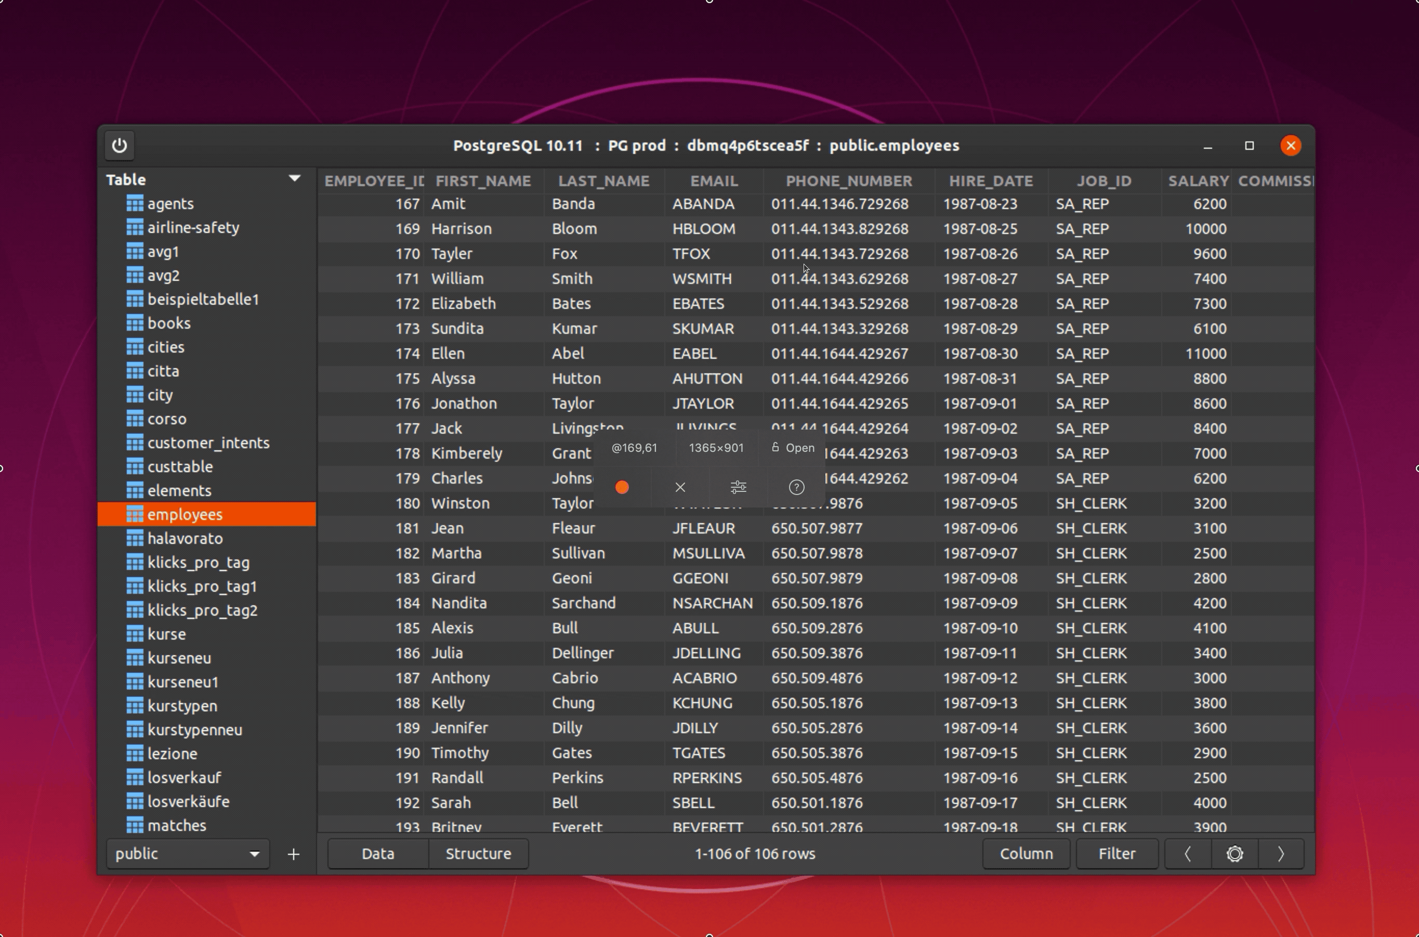This screenshot has width=1419, height=937.
Task: Select the Structure tab
Action: point(477,854)
